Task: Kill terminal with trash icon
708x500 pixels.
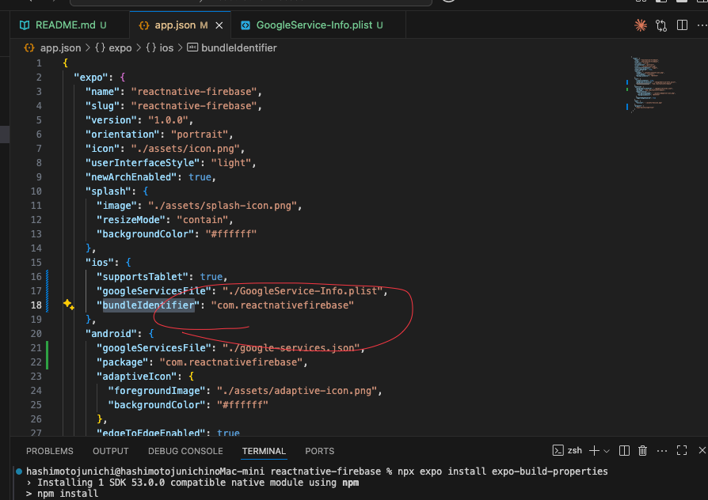Action: (642, 450)
